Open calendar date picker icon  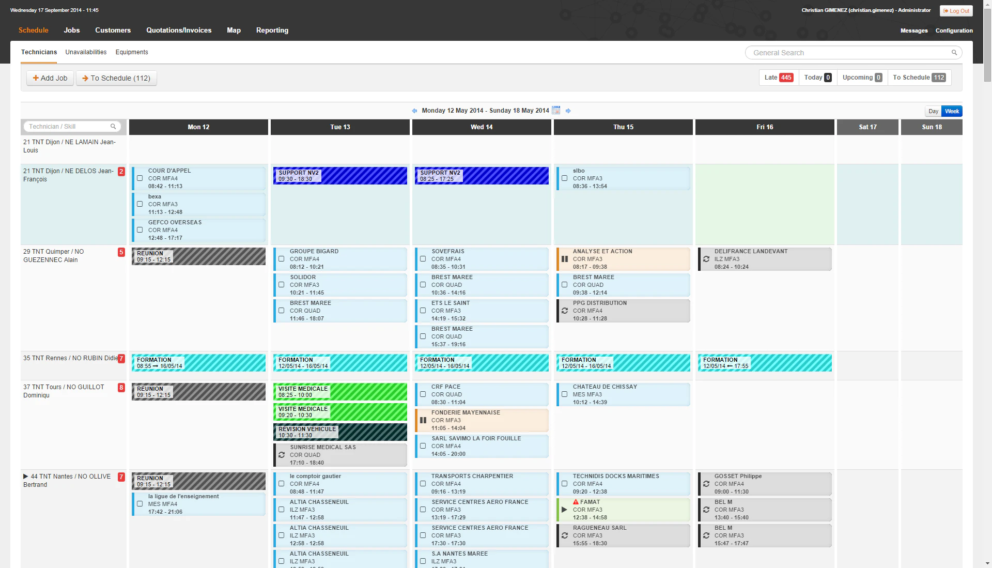click(556, 110)
